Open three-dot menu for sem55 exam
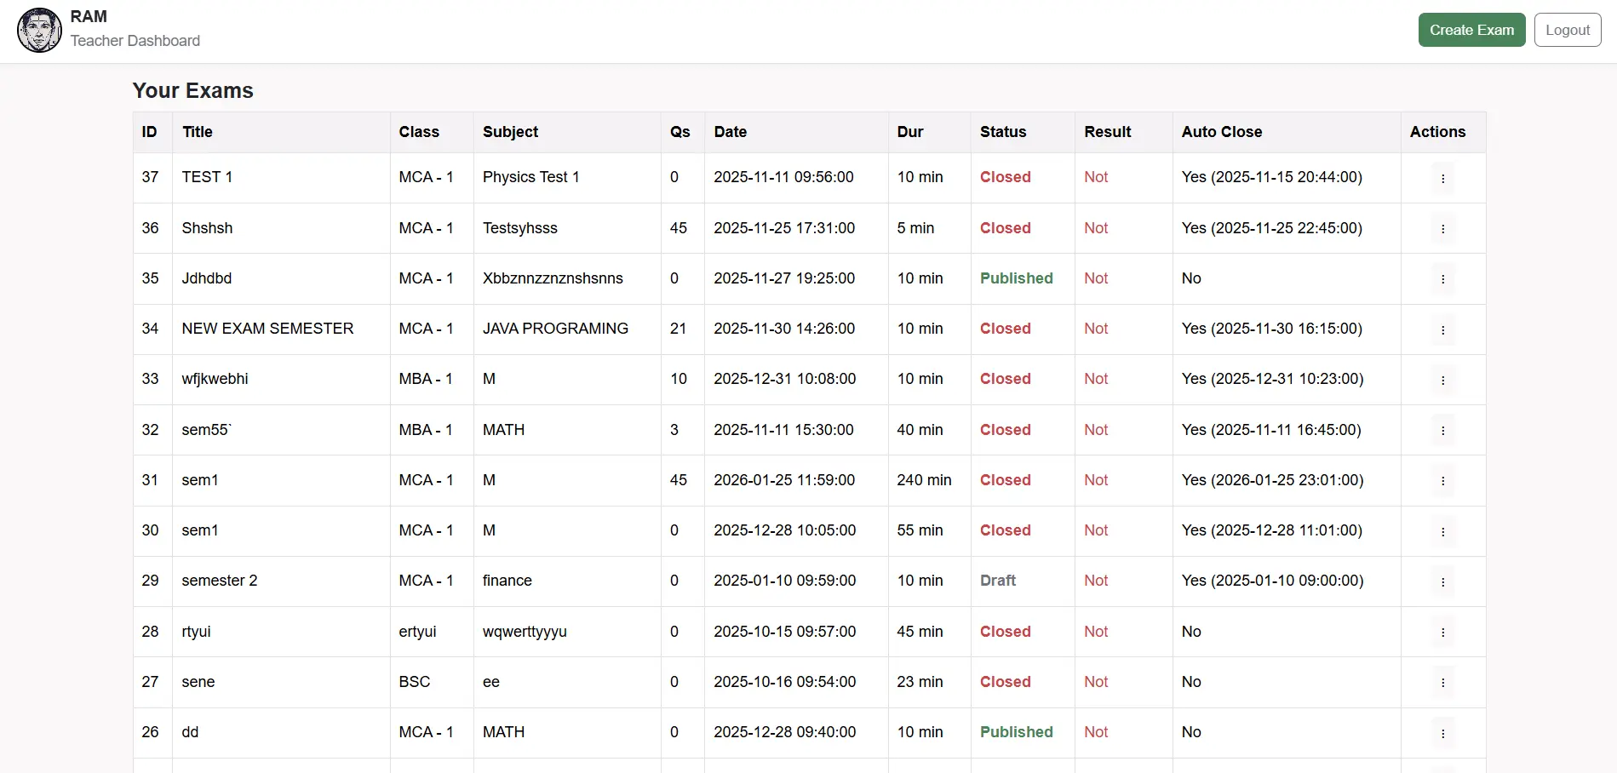1617x773 pixels. [1442, 431]
